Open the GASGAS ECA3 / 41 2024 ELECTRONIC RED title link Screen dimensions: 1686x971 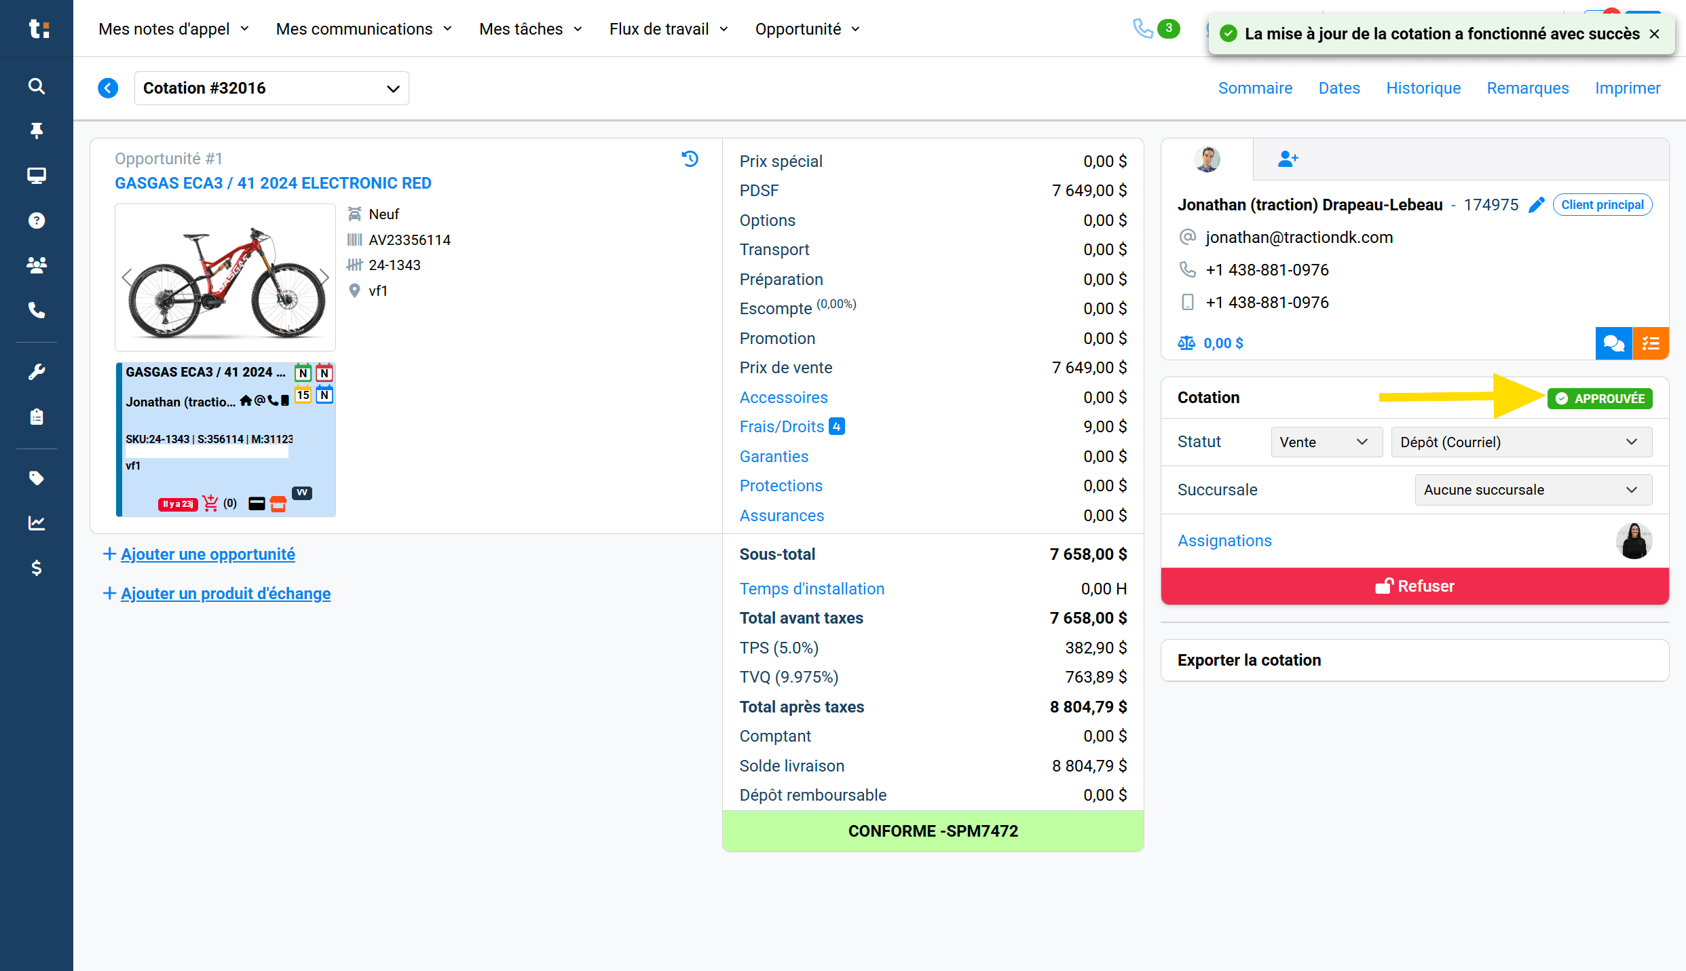coord(273,183)
